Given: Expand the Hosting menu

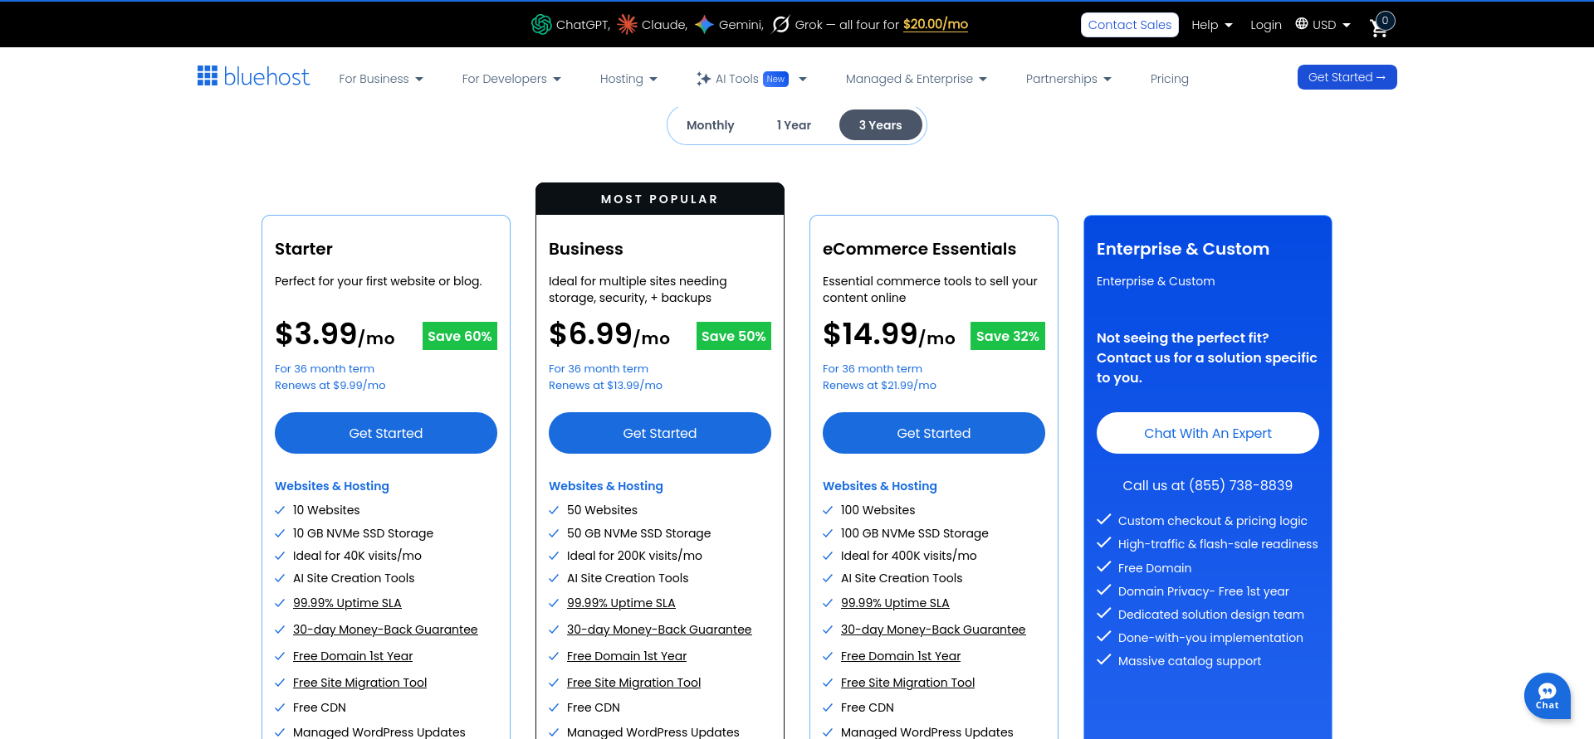Looking at the screenshot, I should (x=628, y=79).
